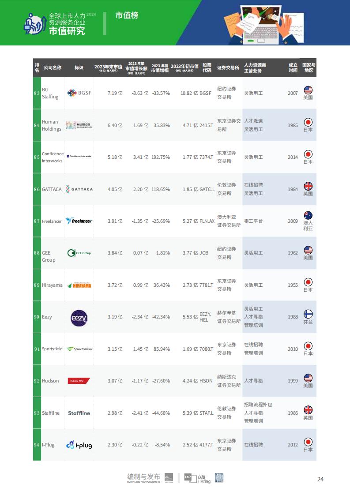The image size is (350, 495).
Task: Click the UK flag in Staffline row
Action: (x=308, y=410)
